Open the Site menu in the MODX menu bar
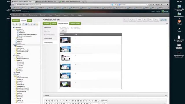 coord(24,15)
